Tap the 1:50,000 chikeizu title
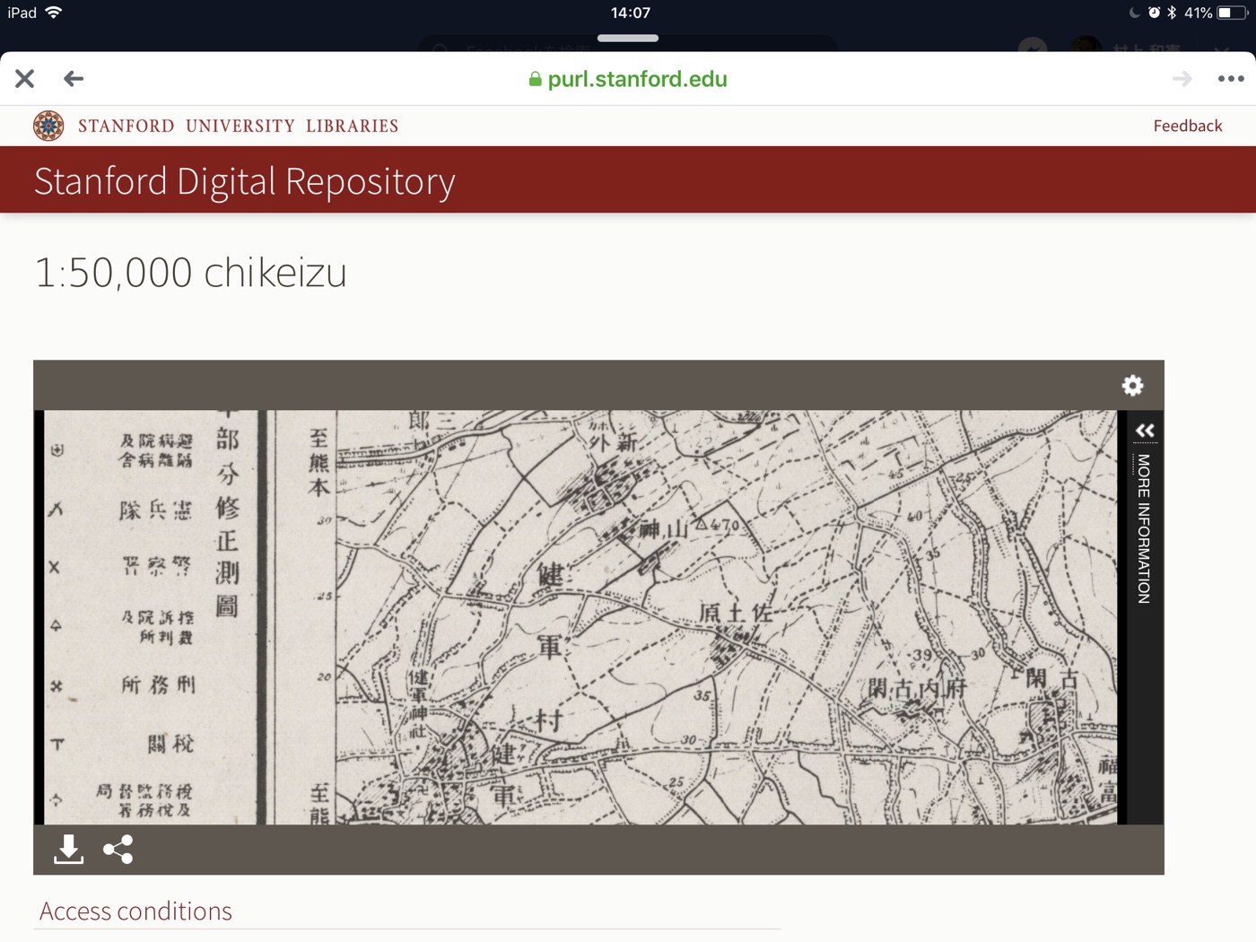Screen dimensions: 1256x942 pos(190,273)
